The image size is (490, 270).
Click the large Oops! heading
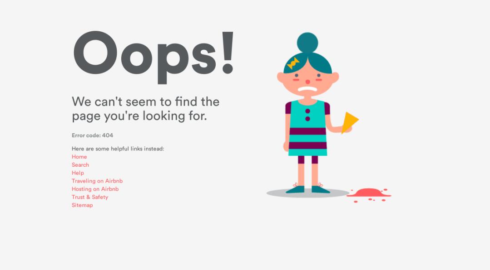[153, 57]
